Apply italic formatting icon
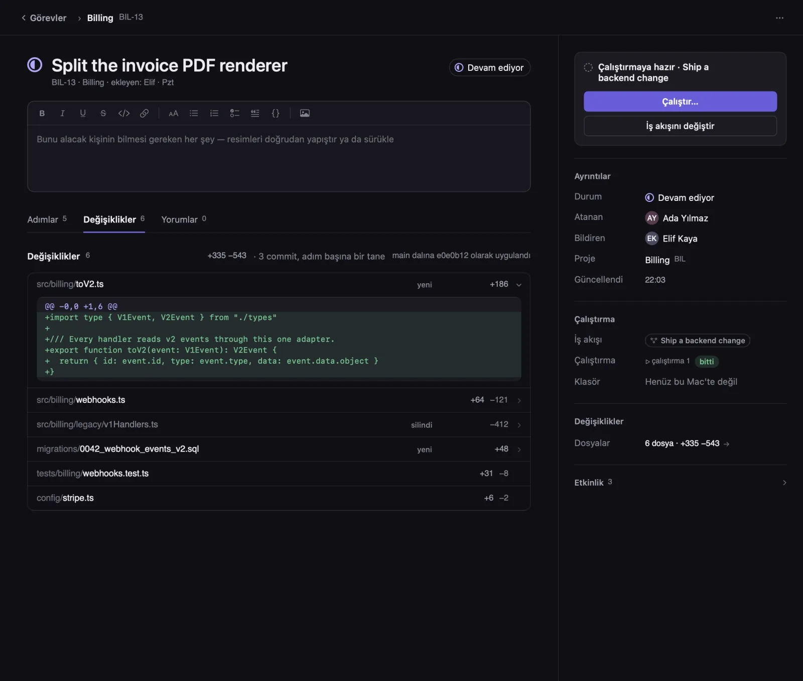Viewport: 803px width, 681px height. [x=62, y=113]
